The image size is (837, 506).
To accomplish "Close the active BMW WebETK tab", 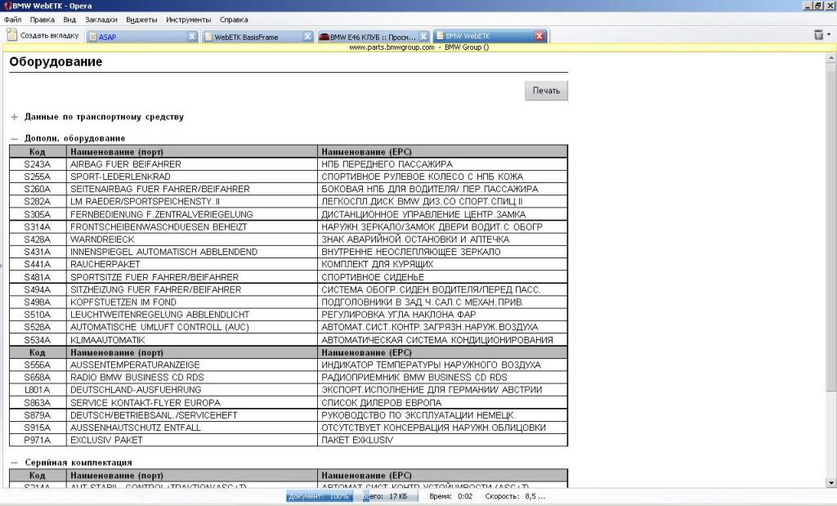I will [x=539, y=36].
